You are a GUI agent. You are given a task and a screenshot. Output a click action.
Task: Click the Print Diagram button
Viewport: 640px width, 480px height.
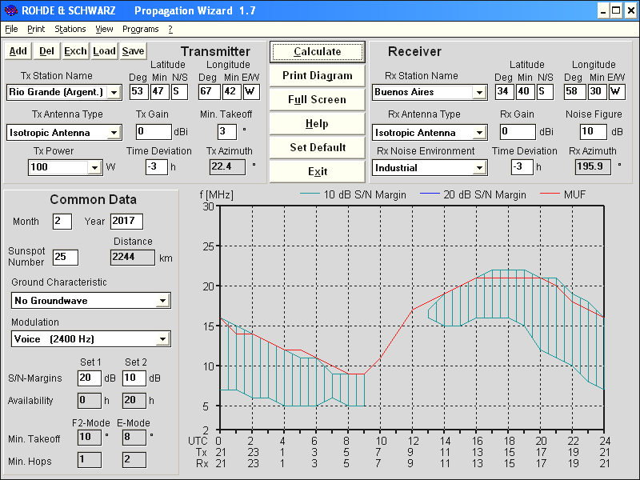pos(317,75)
